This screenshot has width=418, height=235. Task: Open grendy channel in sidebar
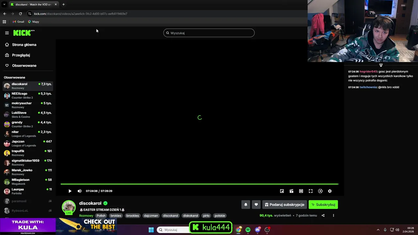click(x=28, y=124)
